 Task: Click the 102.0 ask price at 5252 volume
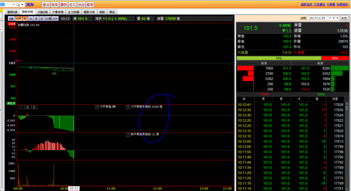[x=305, y=74]
